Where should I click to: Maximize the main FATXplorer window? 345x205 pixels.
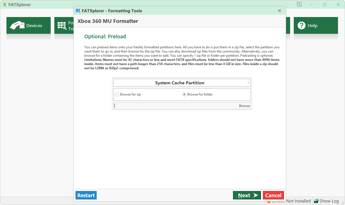tap(325, 4)
